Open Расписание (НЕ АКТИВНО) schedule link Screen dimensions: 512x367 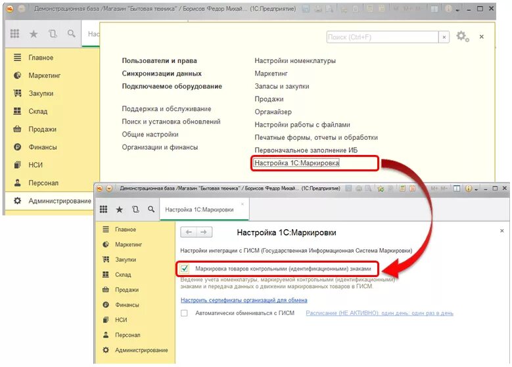click(x=379, y=313)
